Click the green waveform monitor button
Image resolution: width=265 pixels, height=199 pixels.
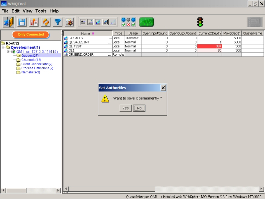[x=146, y=22]
